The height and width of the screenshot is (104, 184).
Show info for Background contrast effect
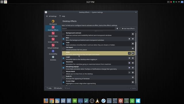click(133, 34)
